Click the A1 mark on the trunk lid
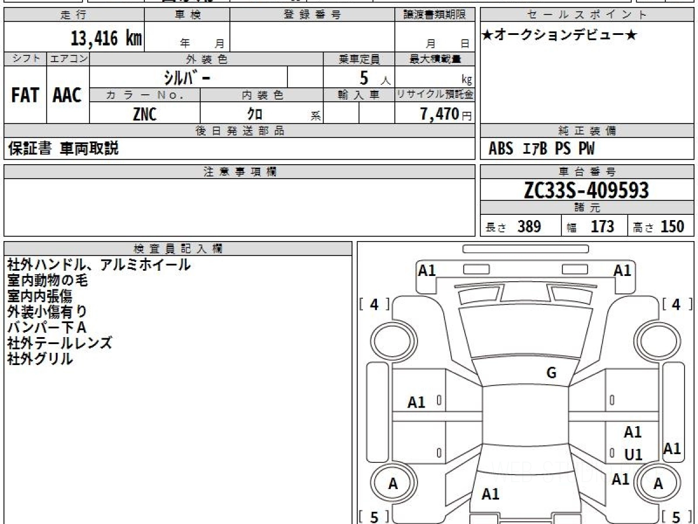698x524 pixels. 491,494
